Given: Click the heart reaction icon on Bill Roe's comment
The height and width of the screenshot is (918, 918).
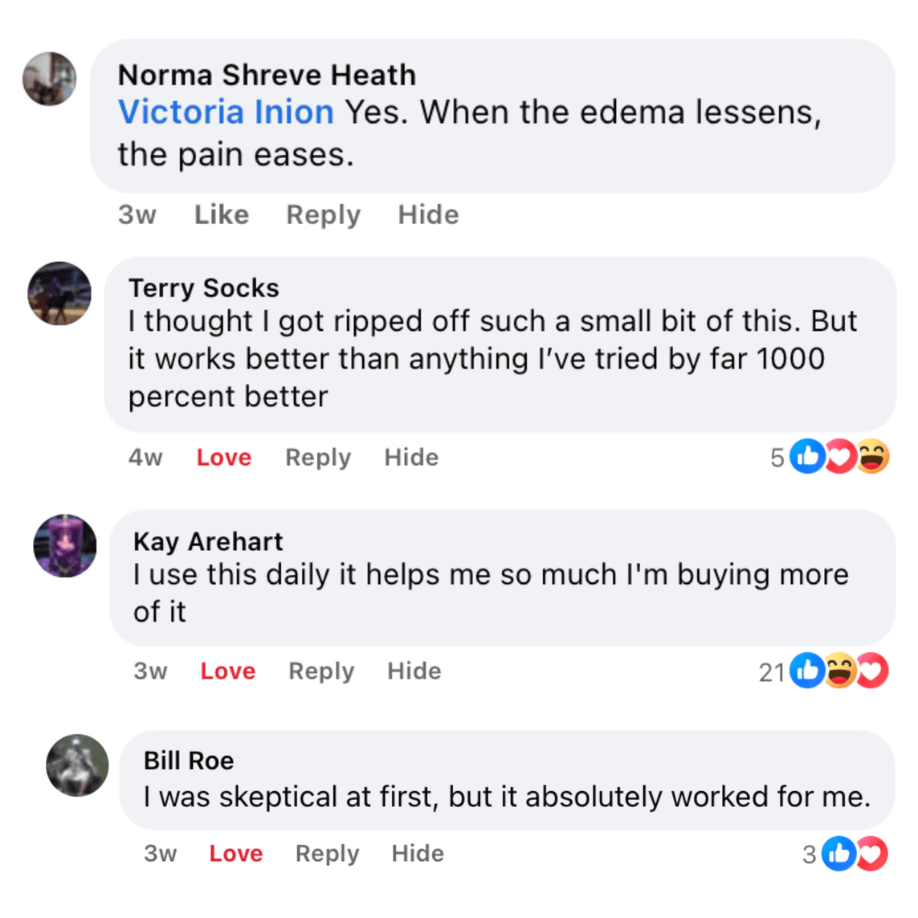Looking at the screenshot, I should [x=871, y=854].
